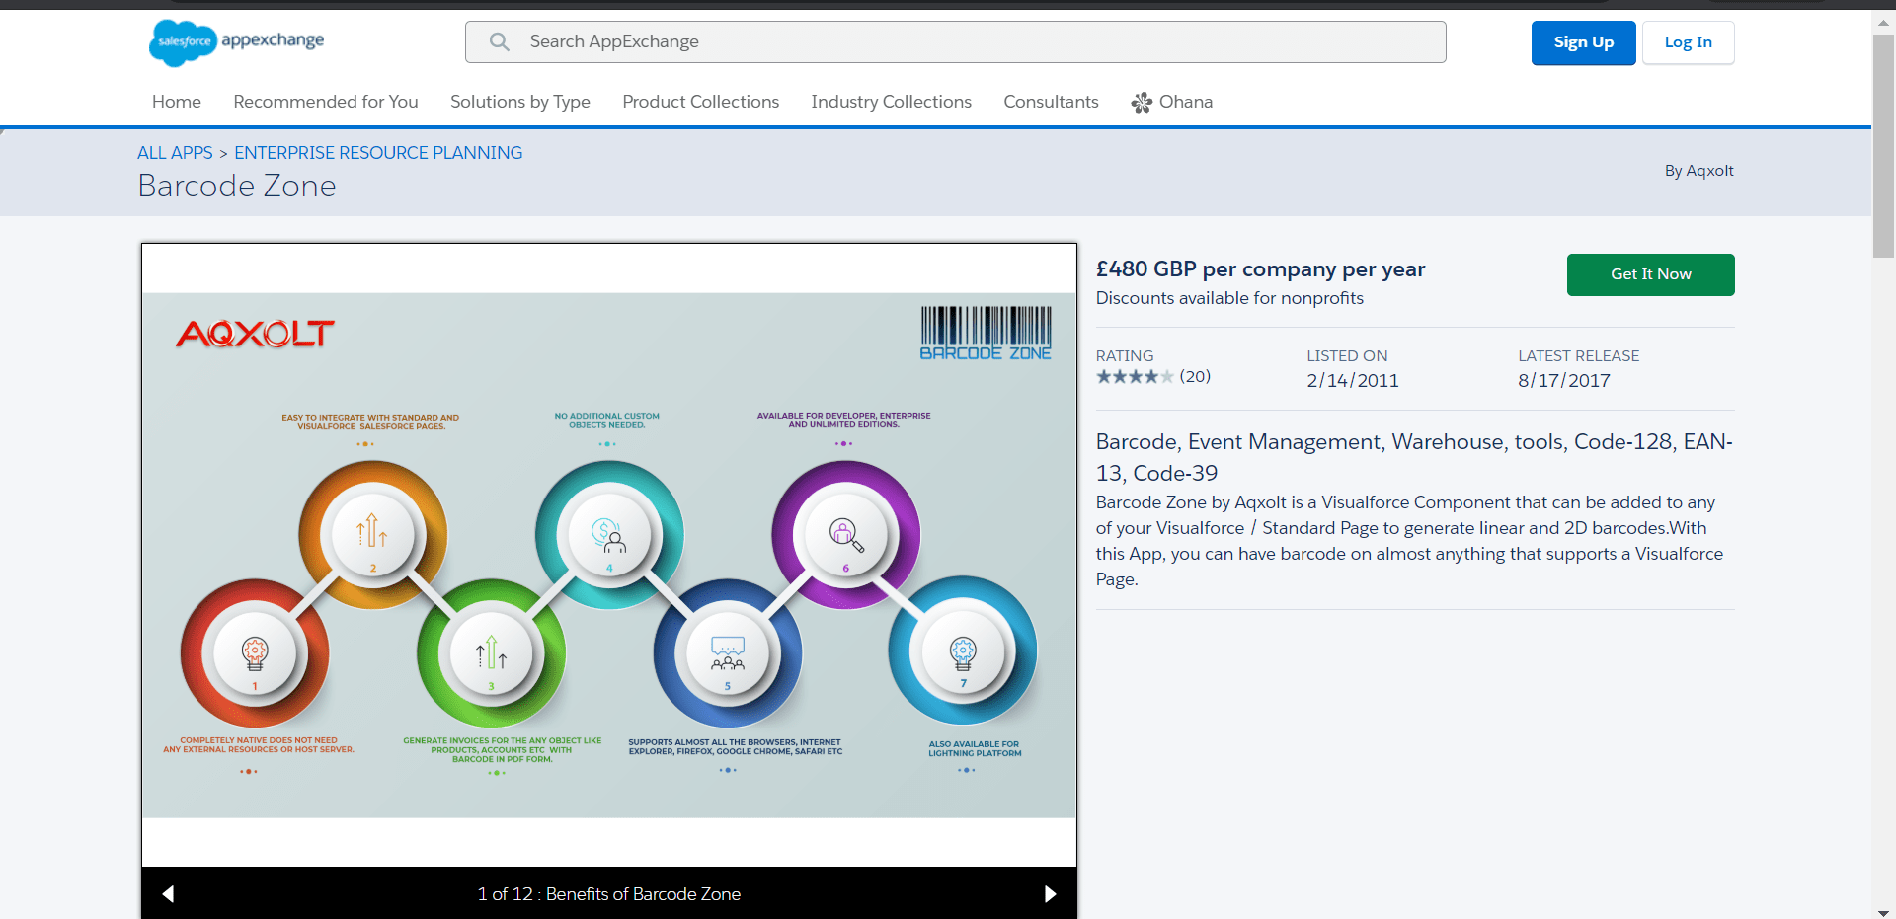Open the Home menu item
This screenshot has height=919, width=1896.
click(x=177, y=102)
